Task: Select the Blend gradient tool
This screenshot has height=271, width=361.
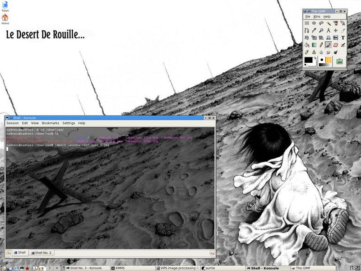Action: pos(314,45)
